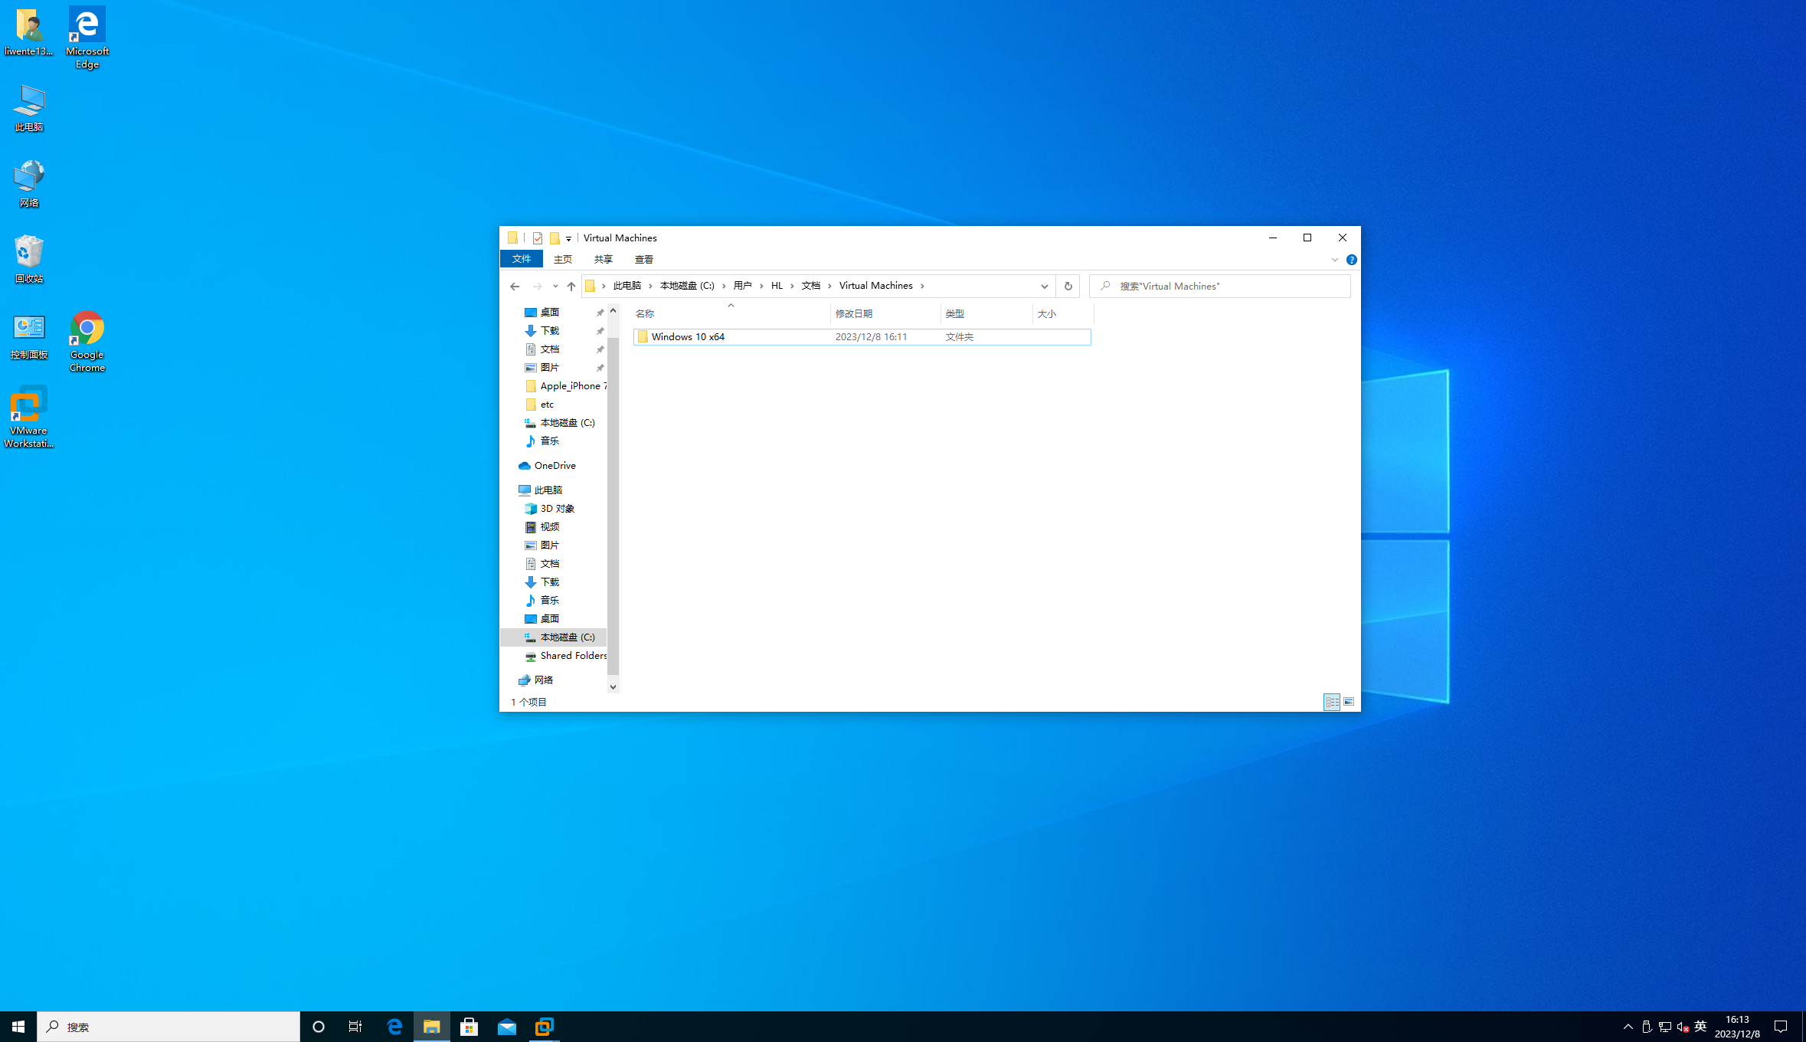Expand the chevron after Virtual Machines breadcrumb
The height and width of the screenshot is (1042, 1806).
pyautogui.click(x=922, y=286)
